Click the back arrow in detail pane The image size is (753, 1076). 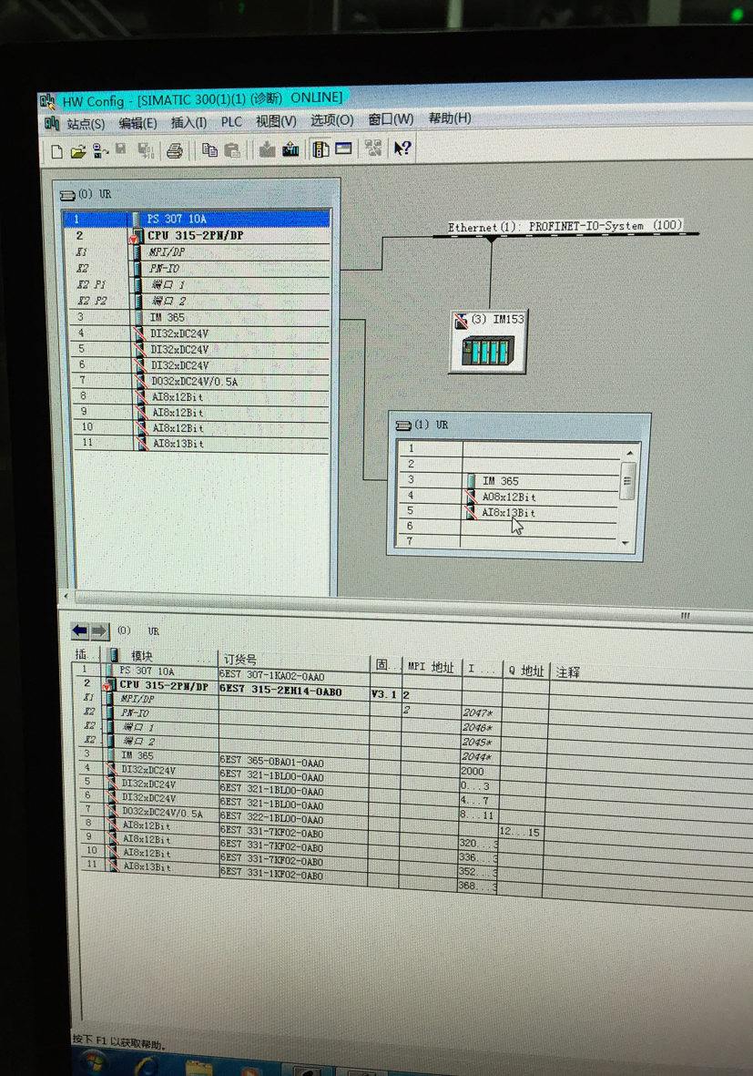point(80,630)
